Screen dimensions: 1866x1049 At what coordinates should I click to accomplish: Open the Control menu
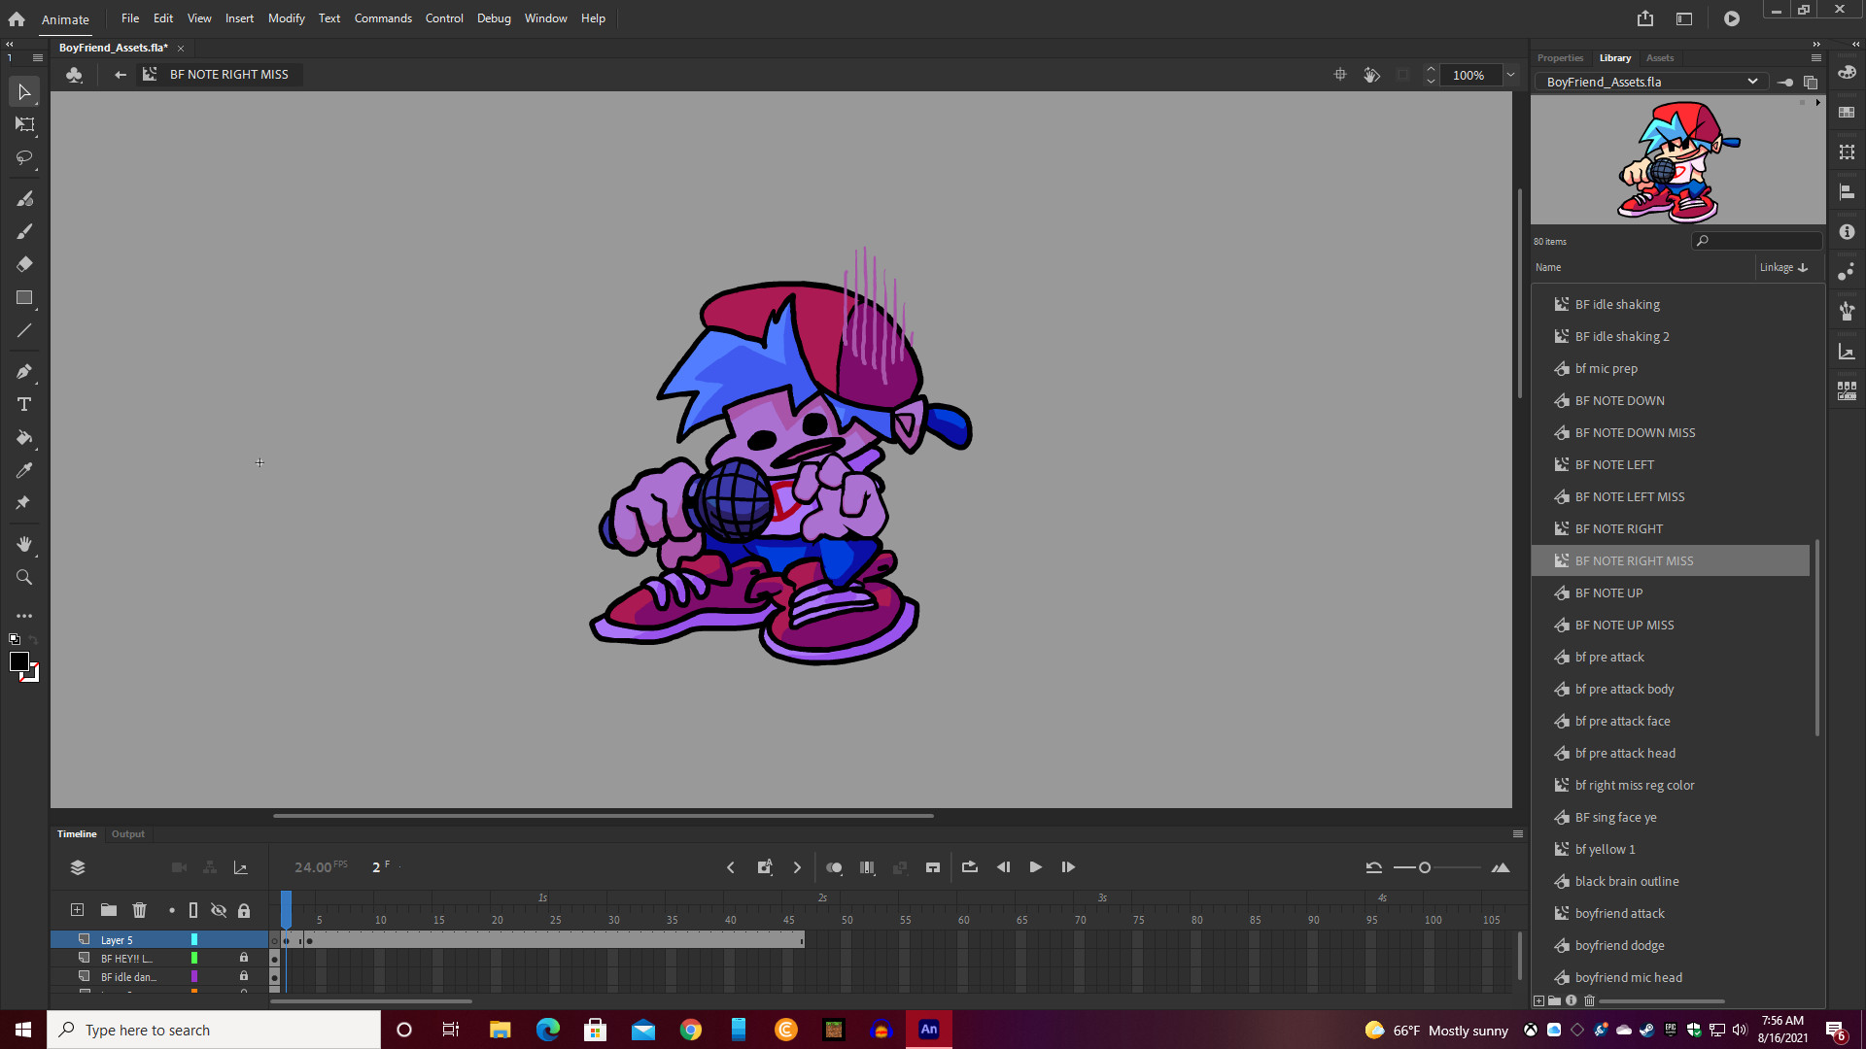coord(444,18)
